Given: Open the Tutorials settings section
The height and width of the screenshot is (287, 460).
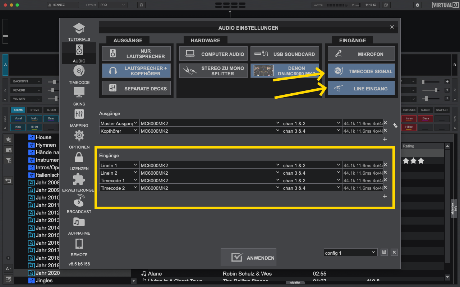Looking at the screenshot, I should pos(79,32).
